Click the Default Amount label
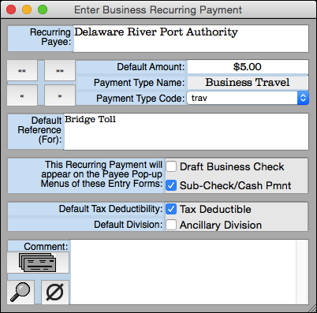 (151, 67)
